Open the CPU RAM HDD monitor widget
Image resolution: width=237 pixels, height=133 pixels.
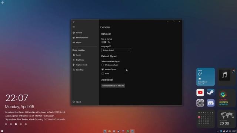pos(226,98)
